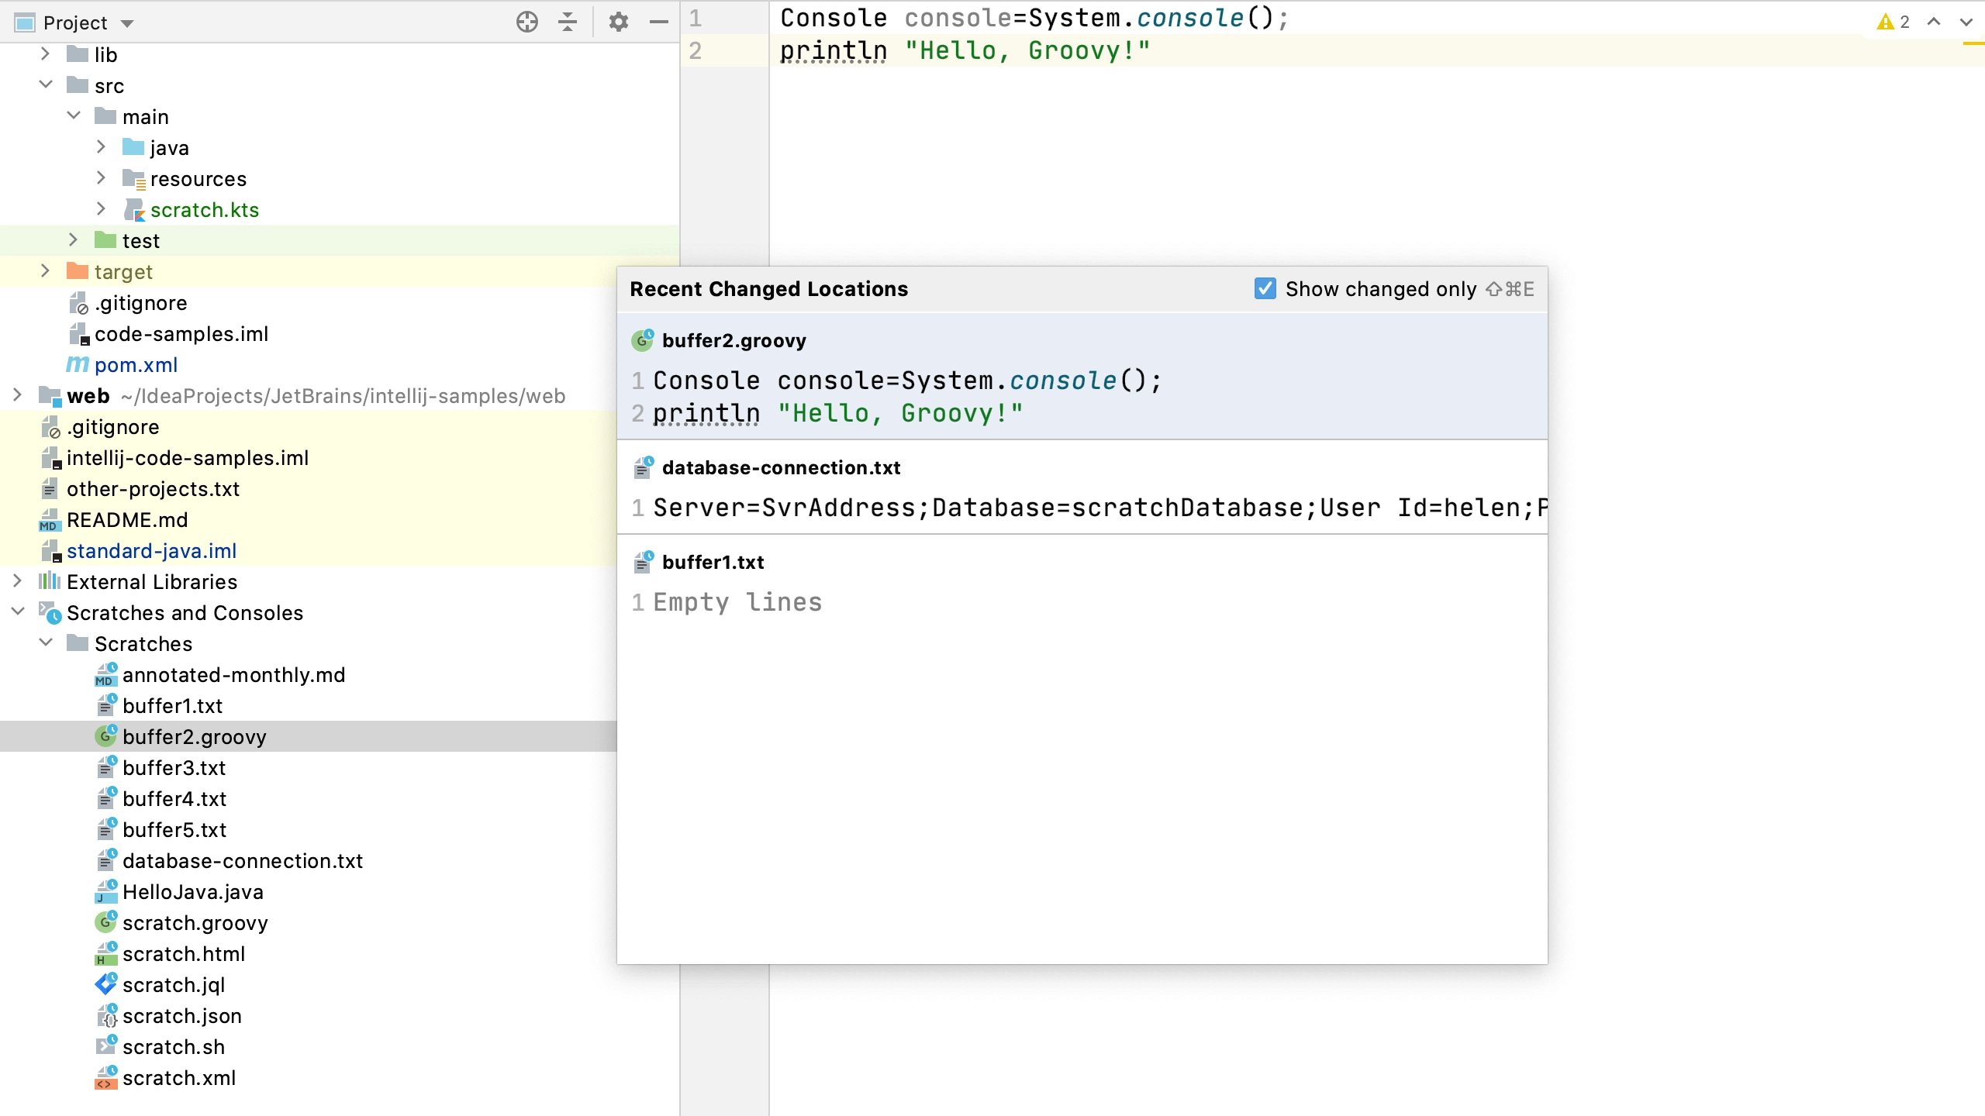
Task: Click the warnings indicator showing 2 problems
Action: click(x=1893, y=22)
